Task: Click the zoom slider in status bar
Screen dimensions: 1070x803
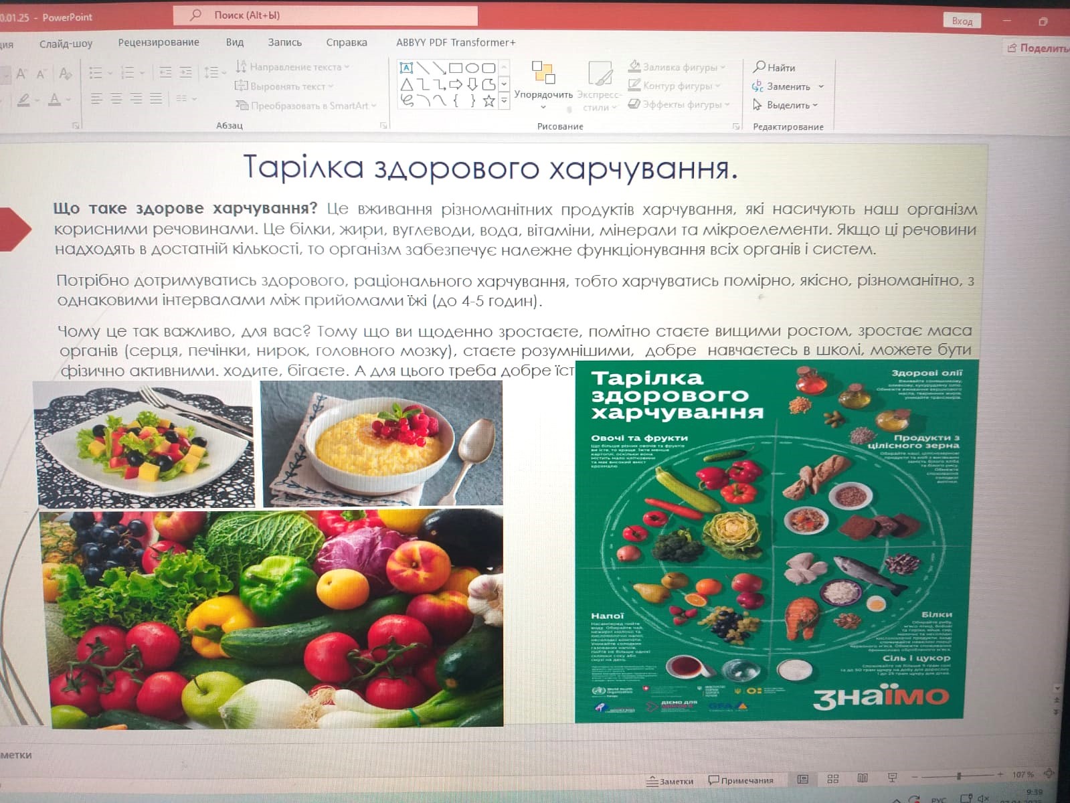Action: [x=959, y=776]
